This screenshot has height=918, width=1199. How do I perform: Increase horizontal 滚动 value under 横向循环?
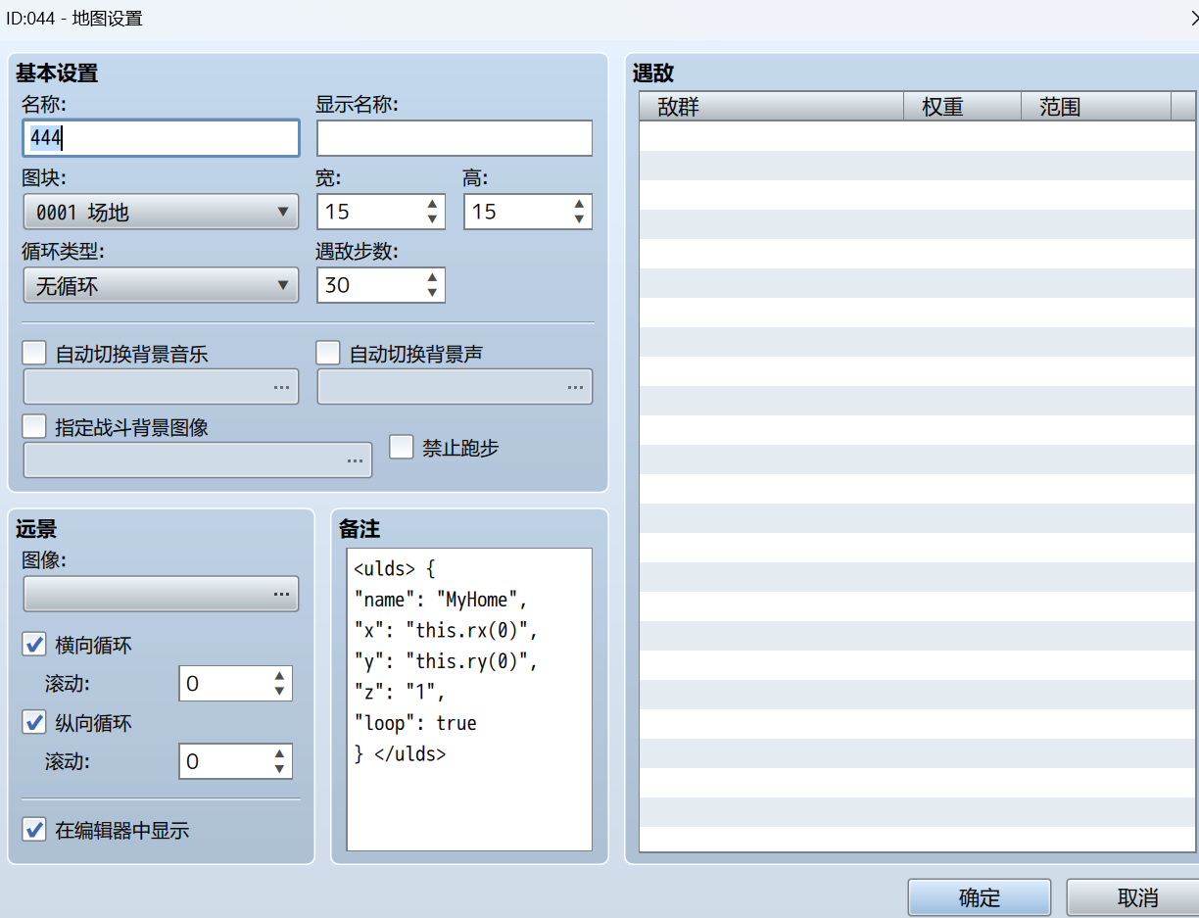(279, 676)
